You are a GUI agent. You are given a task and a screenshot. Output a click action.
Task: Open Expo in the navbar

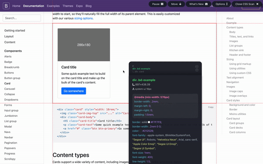[x=79, y=6]
